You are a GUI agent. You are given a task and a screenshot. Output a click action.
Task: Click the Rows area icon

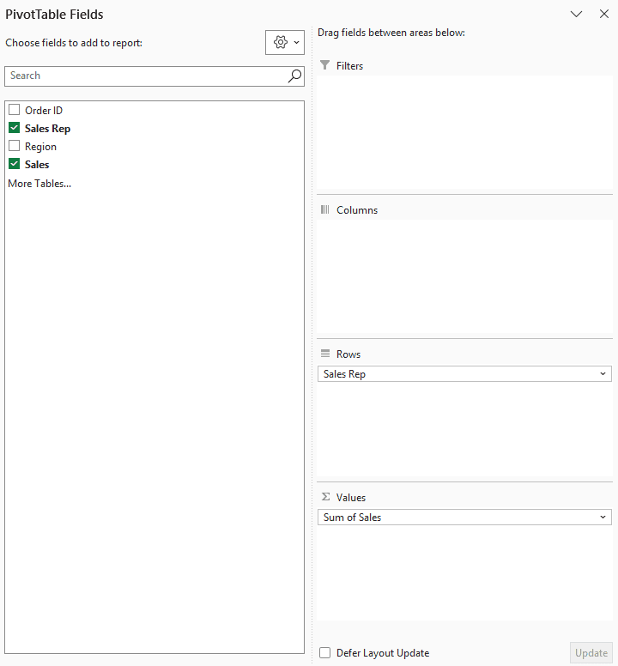[x=325, y=354]
